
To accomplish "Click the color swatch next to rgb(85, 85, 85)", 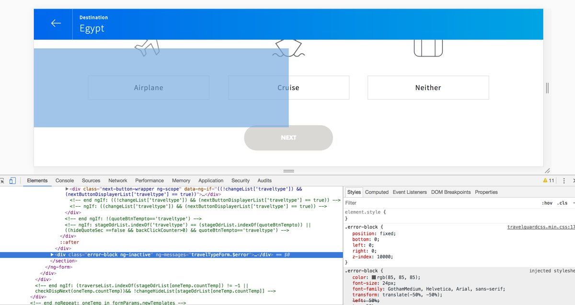I will (x=374, y=277).
